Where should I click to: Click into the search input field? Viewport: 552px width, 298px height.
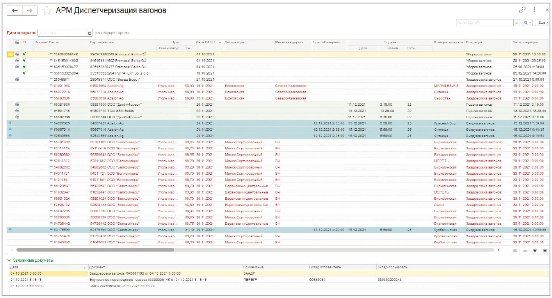484,23
